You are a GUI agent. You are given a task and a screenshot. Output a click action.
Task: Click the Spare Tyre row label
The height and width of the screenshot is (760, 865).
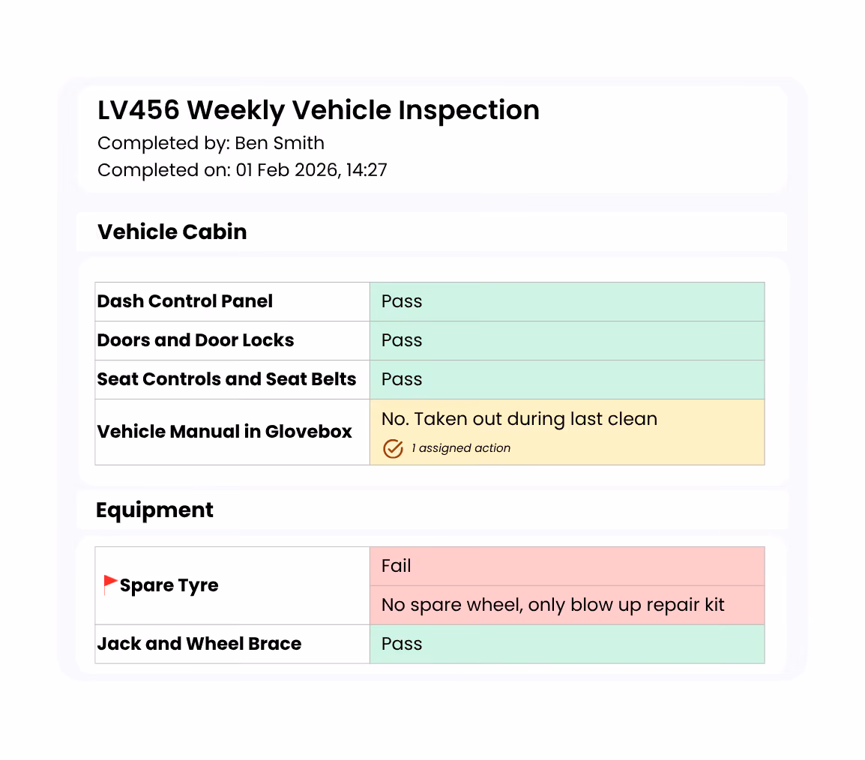[169, 585]
